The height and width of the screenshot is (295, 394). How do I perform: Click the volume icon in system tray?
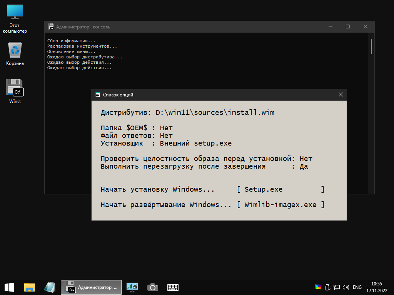click(346, 287)
